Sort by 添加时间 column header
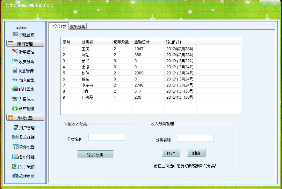The image size is (282, 189). [180, 42]
